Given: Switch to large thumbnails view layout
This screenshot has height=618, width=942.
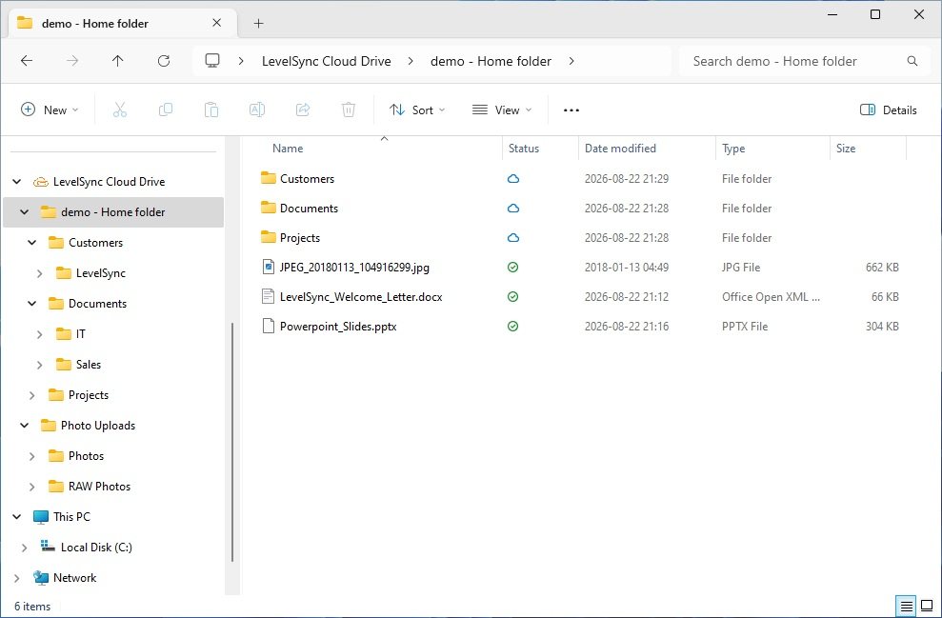Looking at the screenshot, I should pos(927,606).
